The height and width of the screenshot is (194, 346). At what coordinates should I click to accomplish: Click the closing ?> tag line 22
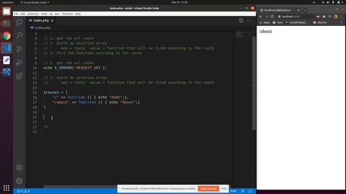[45, 127]
